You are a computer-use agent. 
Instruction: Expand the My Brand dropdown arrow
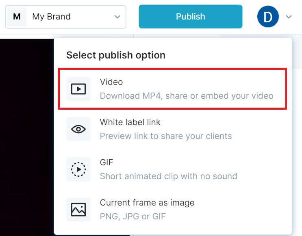(117, 17)
